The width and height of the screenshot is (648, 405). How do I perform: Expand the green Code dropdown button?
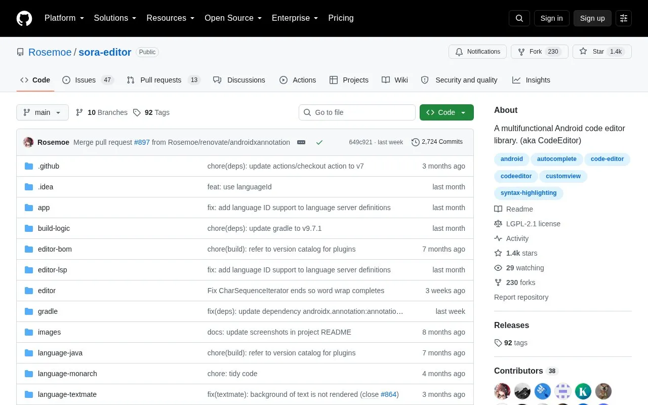coord(447,112)
